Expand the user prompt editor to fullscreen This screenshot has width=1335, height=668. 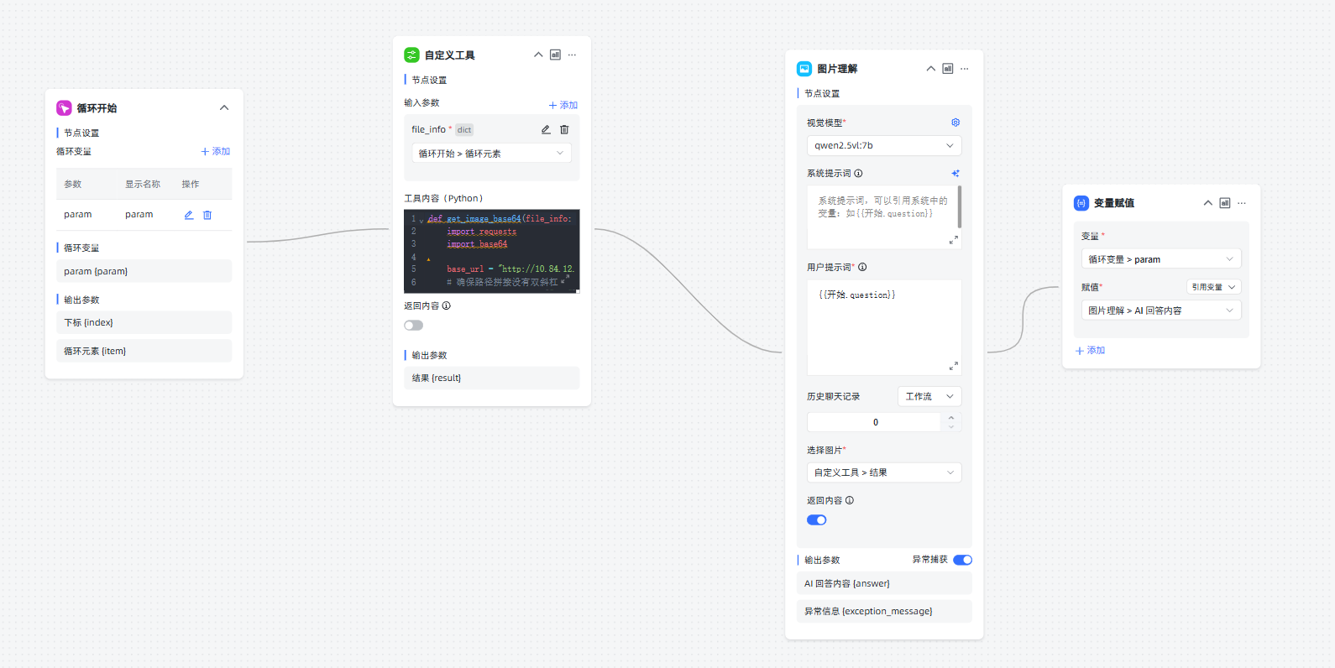[954, 366]
